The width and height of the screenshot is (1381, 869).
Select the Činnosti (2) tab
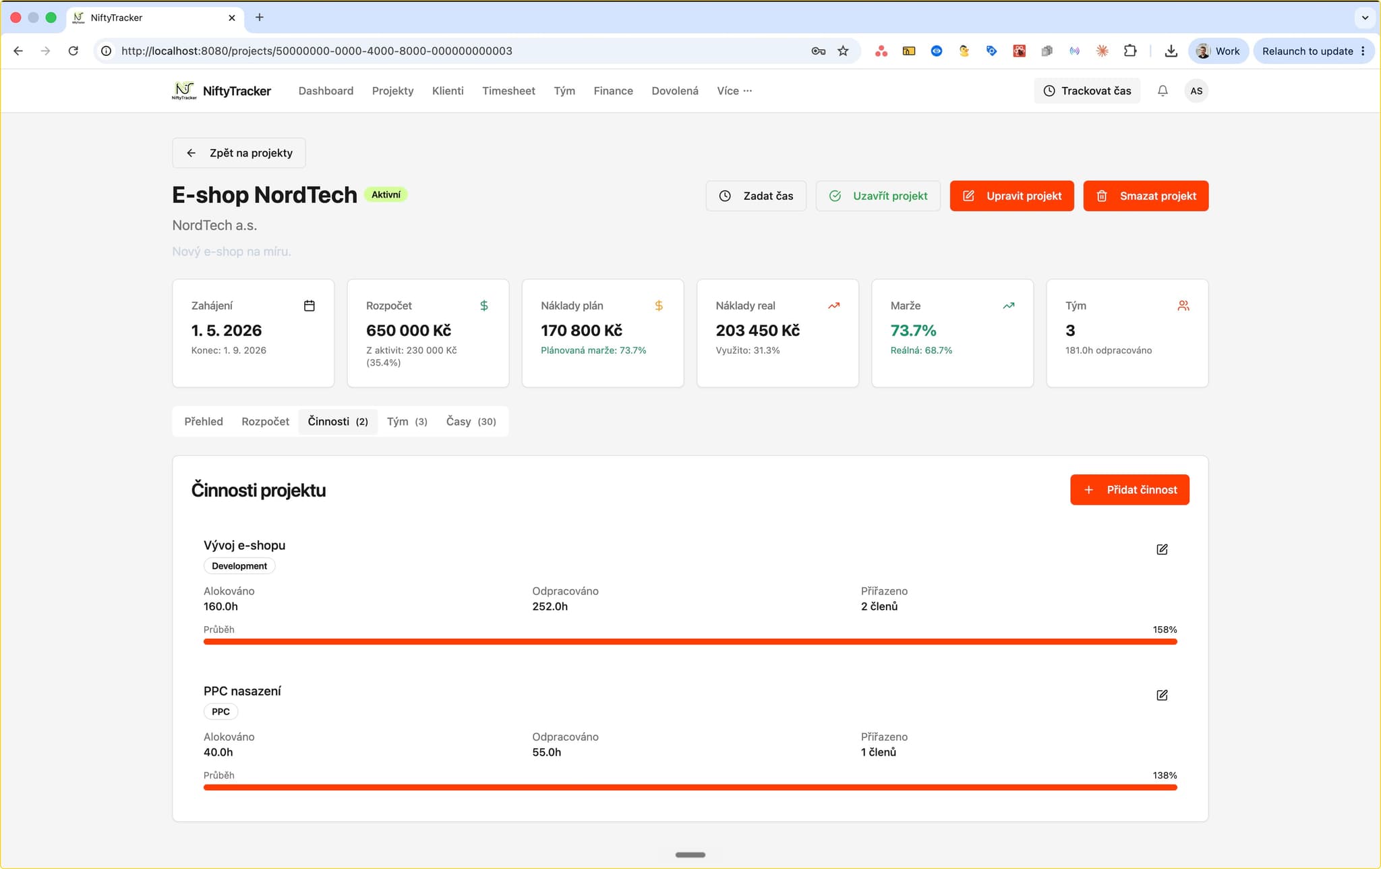click(x=338, y=421)
